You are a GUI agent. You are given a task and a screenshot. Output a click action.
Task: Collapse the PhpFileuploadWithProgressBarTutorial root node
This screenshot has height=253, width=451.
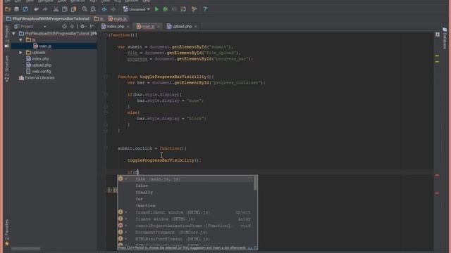[x=13, y=34]
